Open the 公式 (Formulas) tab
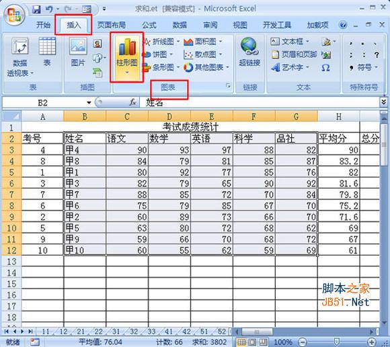 tap(149, 25)
